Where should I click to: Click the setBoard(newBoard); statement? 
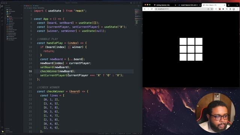[x=55, y=67]
